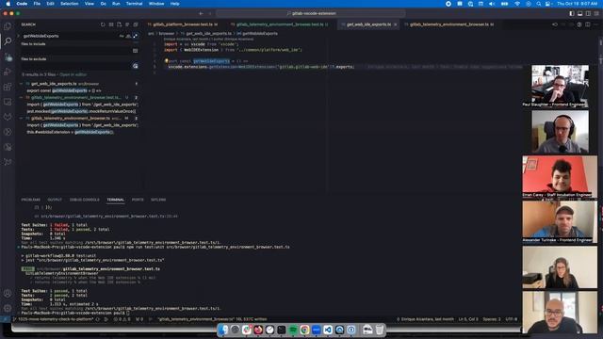Viewport: 603px width, 339px height.
Task: Open Zoom from the Dock
Action: click(x=317, y=330)
